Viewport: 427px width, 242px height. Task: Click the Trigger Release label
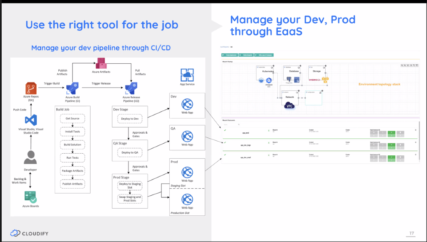(x=101, y=83)
